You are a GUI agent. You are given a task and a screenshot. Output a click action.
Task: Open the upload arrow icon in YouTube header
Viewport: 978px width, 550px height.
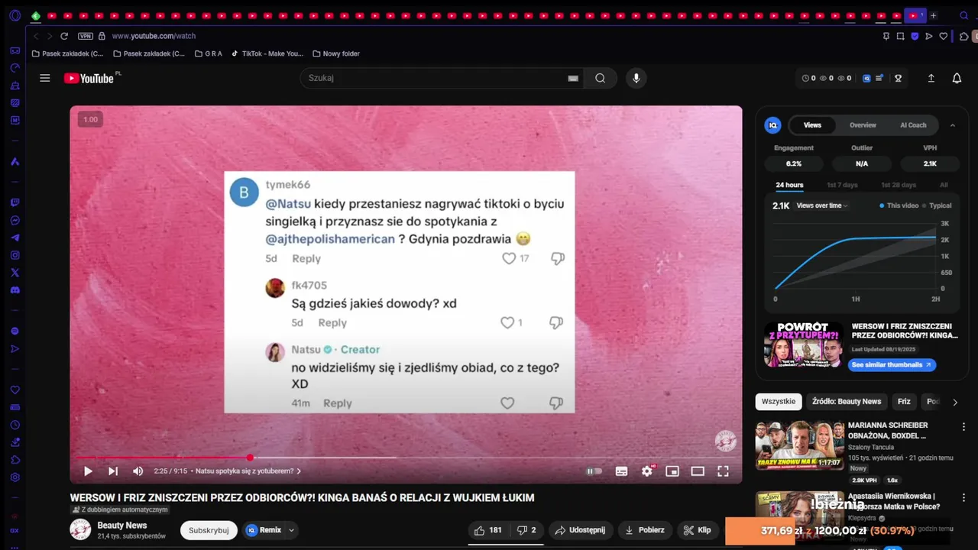(x=931, y=78)
